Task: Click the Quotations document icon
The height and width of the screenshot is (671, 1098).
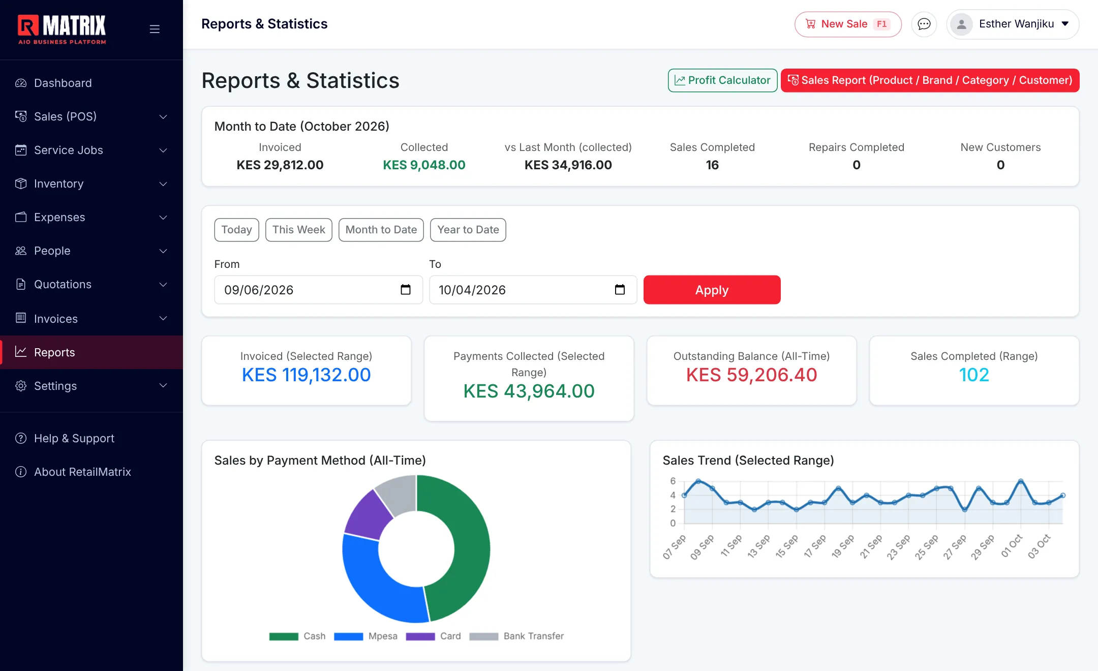Action: coord(21,284)
